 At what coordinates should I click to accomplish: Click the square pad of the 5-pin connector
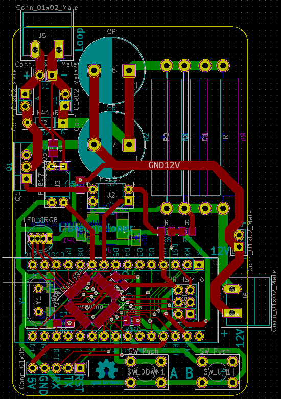point(80,368)
